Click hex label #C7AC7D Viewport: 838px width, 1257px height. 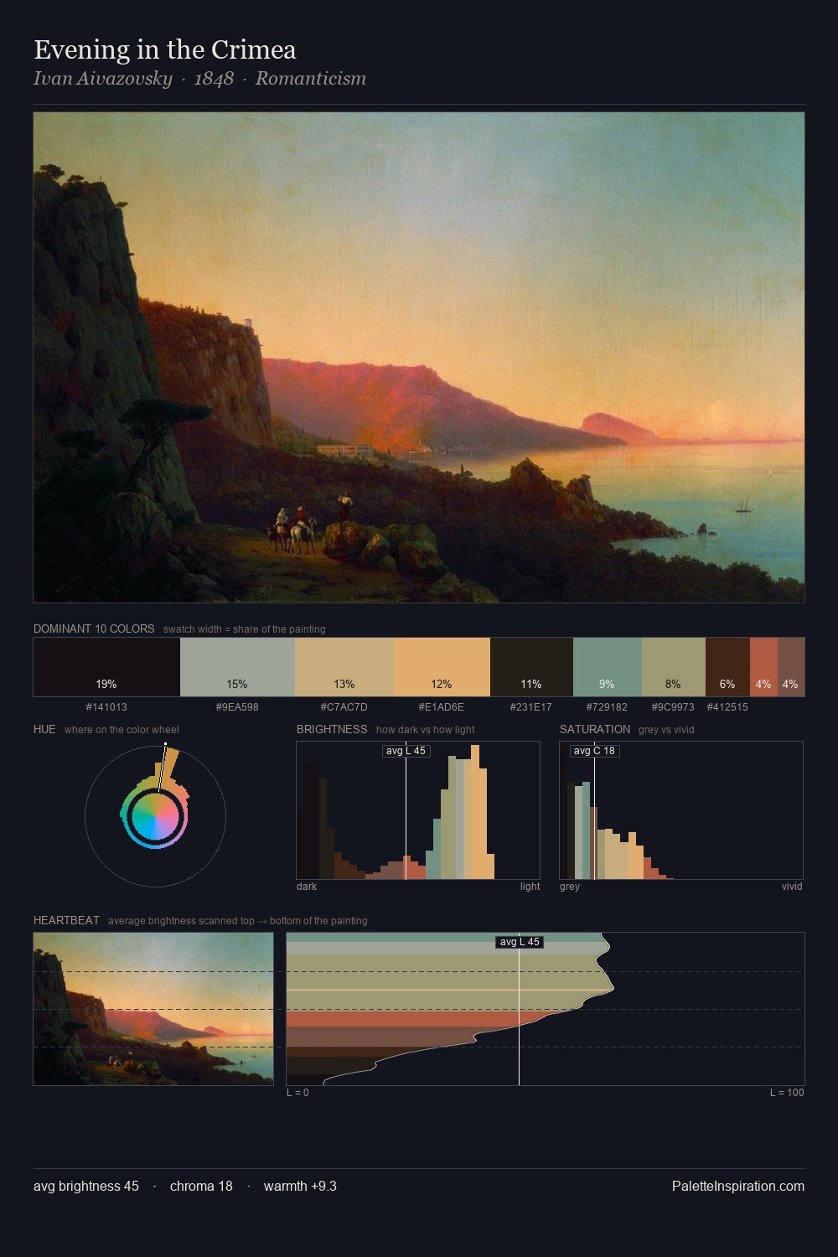(344, 707)
